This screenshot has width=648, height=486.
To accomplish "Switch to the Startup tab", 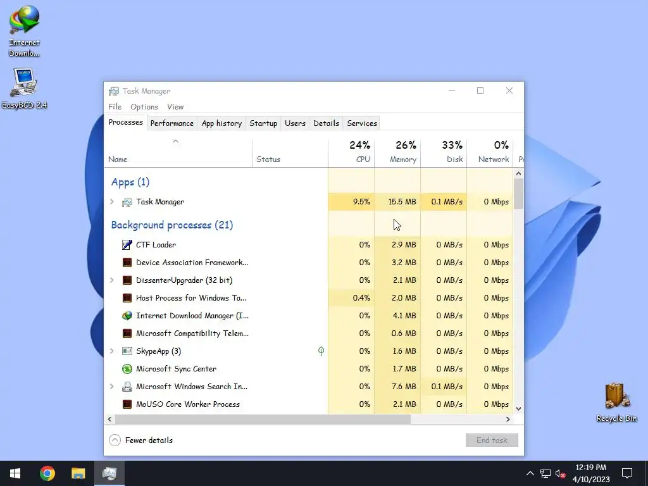I will click(x=263, y=123).
